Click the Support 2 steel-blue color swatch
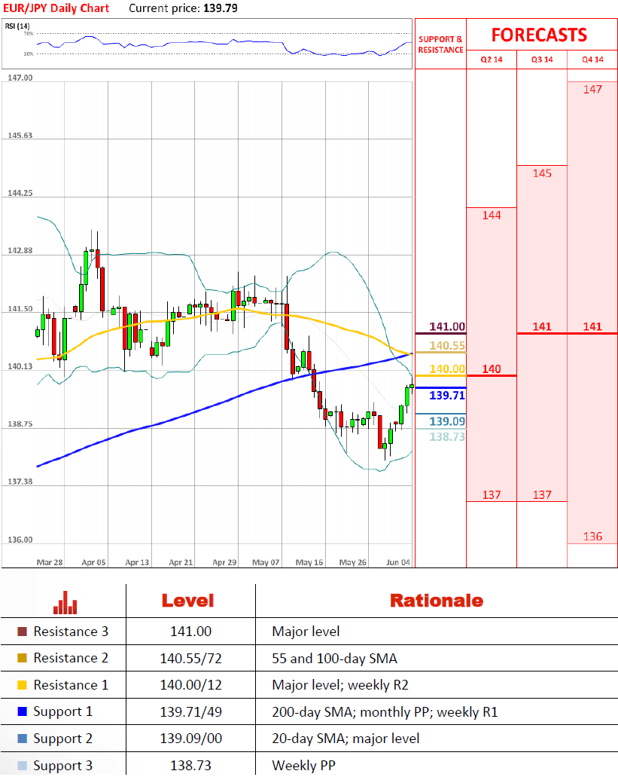The height and width of the screenshot is (777, 618). (x=23, y=739)
